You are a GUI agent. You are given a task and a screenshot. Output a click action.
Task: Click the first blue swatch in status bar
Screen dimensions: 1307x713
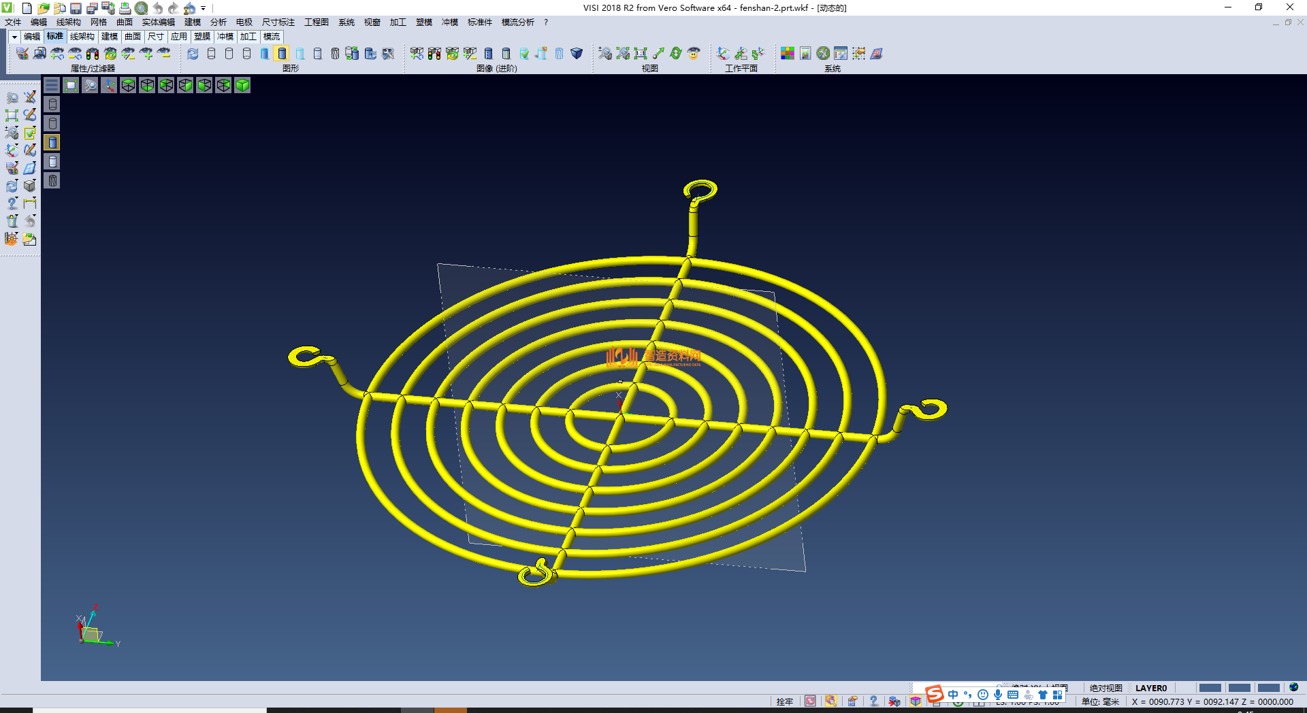(1210, 688)
